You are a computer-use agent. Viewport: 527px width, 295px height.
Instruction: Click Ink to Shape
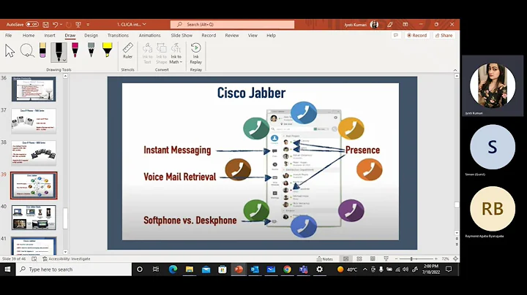161,53
